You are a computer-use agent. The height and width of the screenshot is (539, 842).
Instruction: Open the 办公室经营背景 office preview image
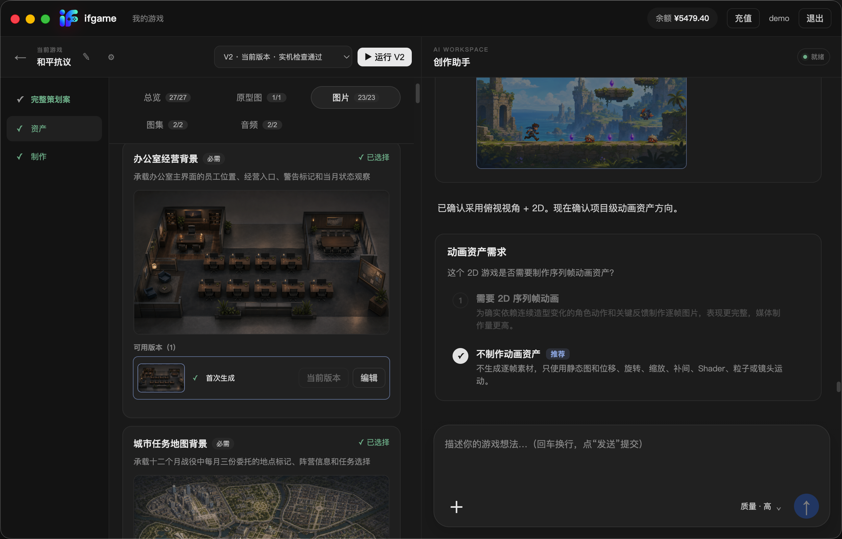pos(261,262)
